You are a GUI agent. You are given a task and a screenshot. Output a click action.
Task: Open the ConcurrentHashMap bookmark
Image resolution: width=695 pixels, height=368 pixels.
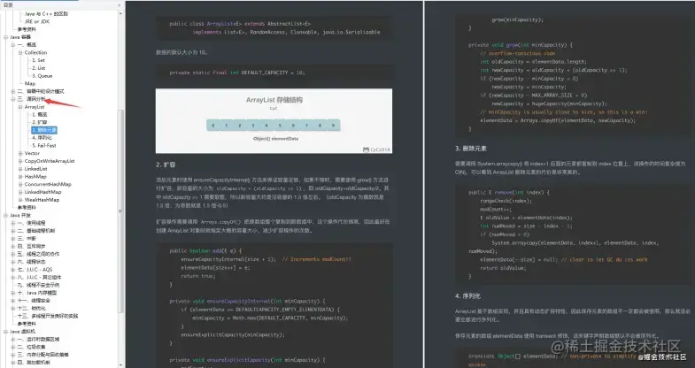[48, 184]
